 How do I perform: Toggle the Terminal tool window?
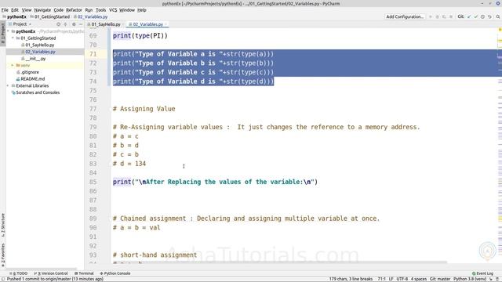(x=84, y=273)
